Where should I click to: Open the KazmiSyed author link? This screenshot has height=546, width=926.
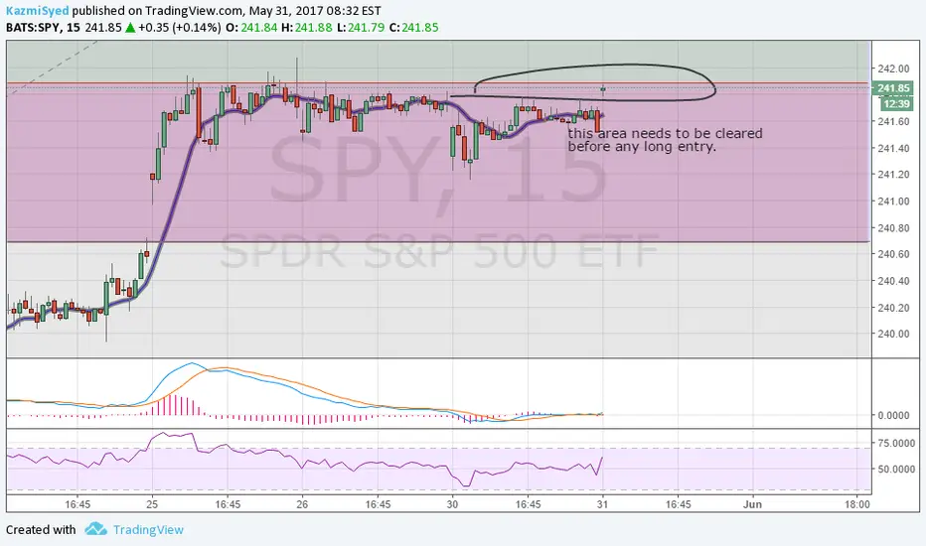[x=37, y=11]
